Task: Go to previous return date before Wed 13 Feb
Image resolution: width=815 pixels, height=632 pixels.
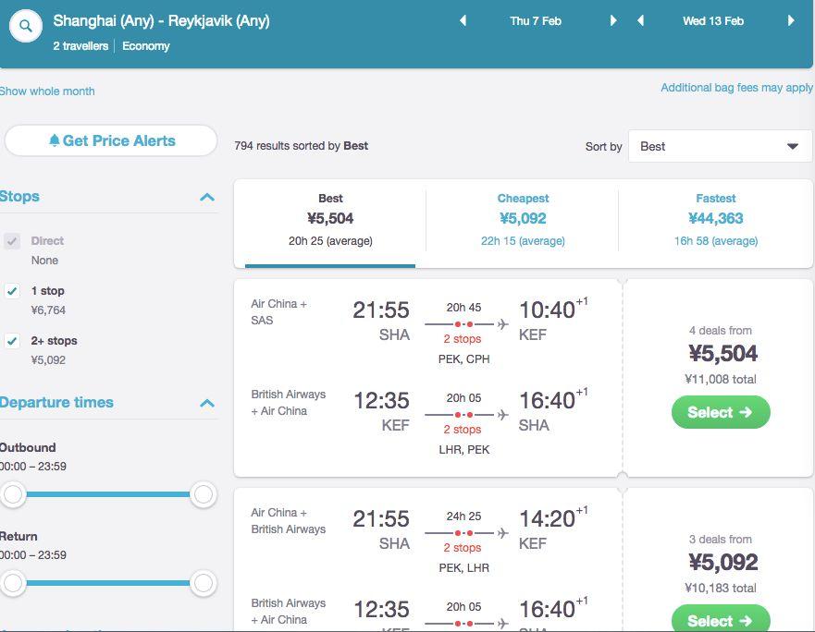Action: (640, 20)
